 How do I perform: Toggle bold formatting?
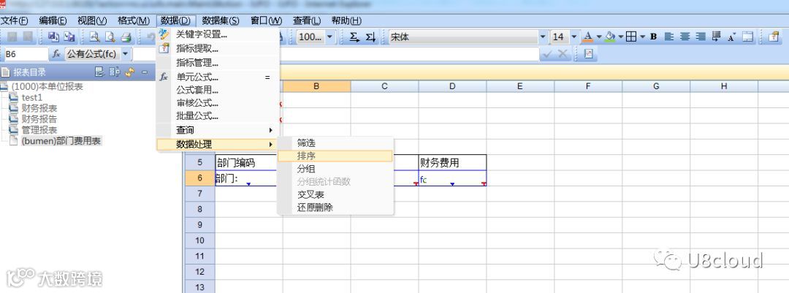(x=654, y=37)
